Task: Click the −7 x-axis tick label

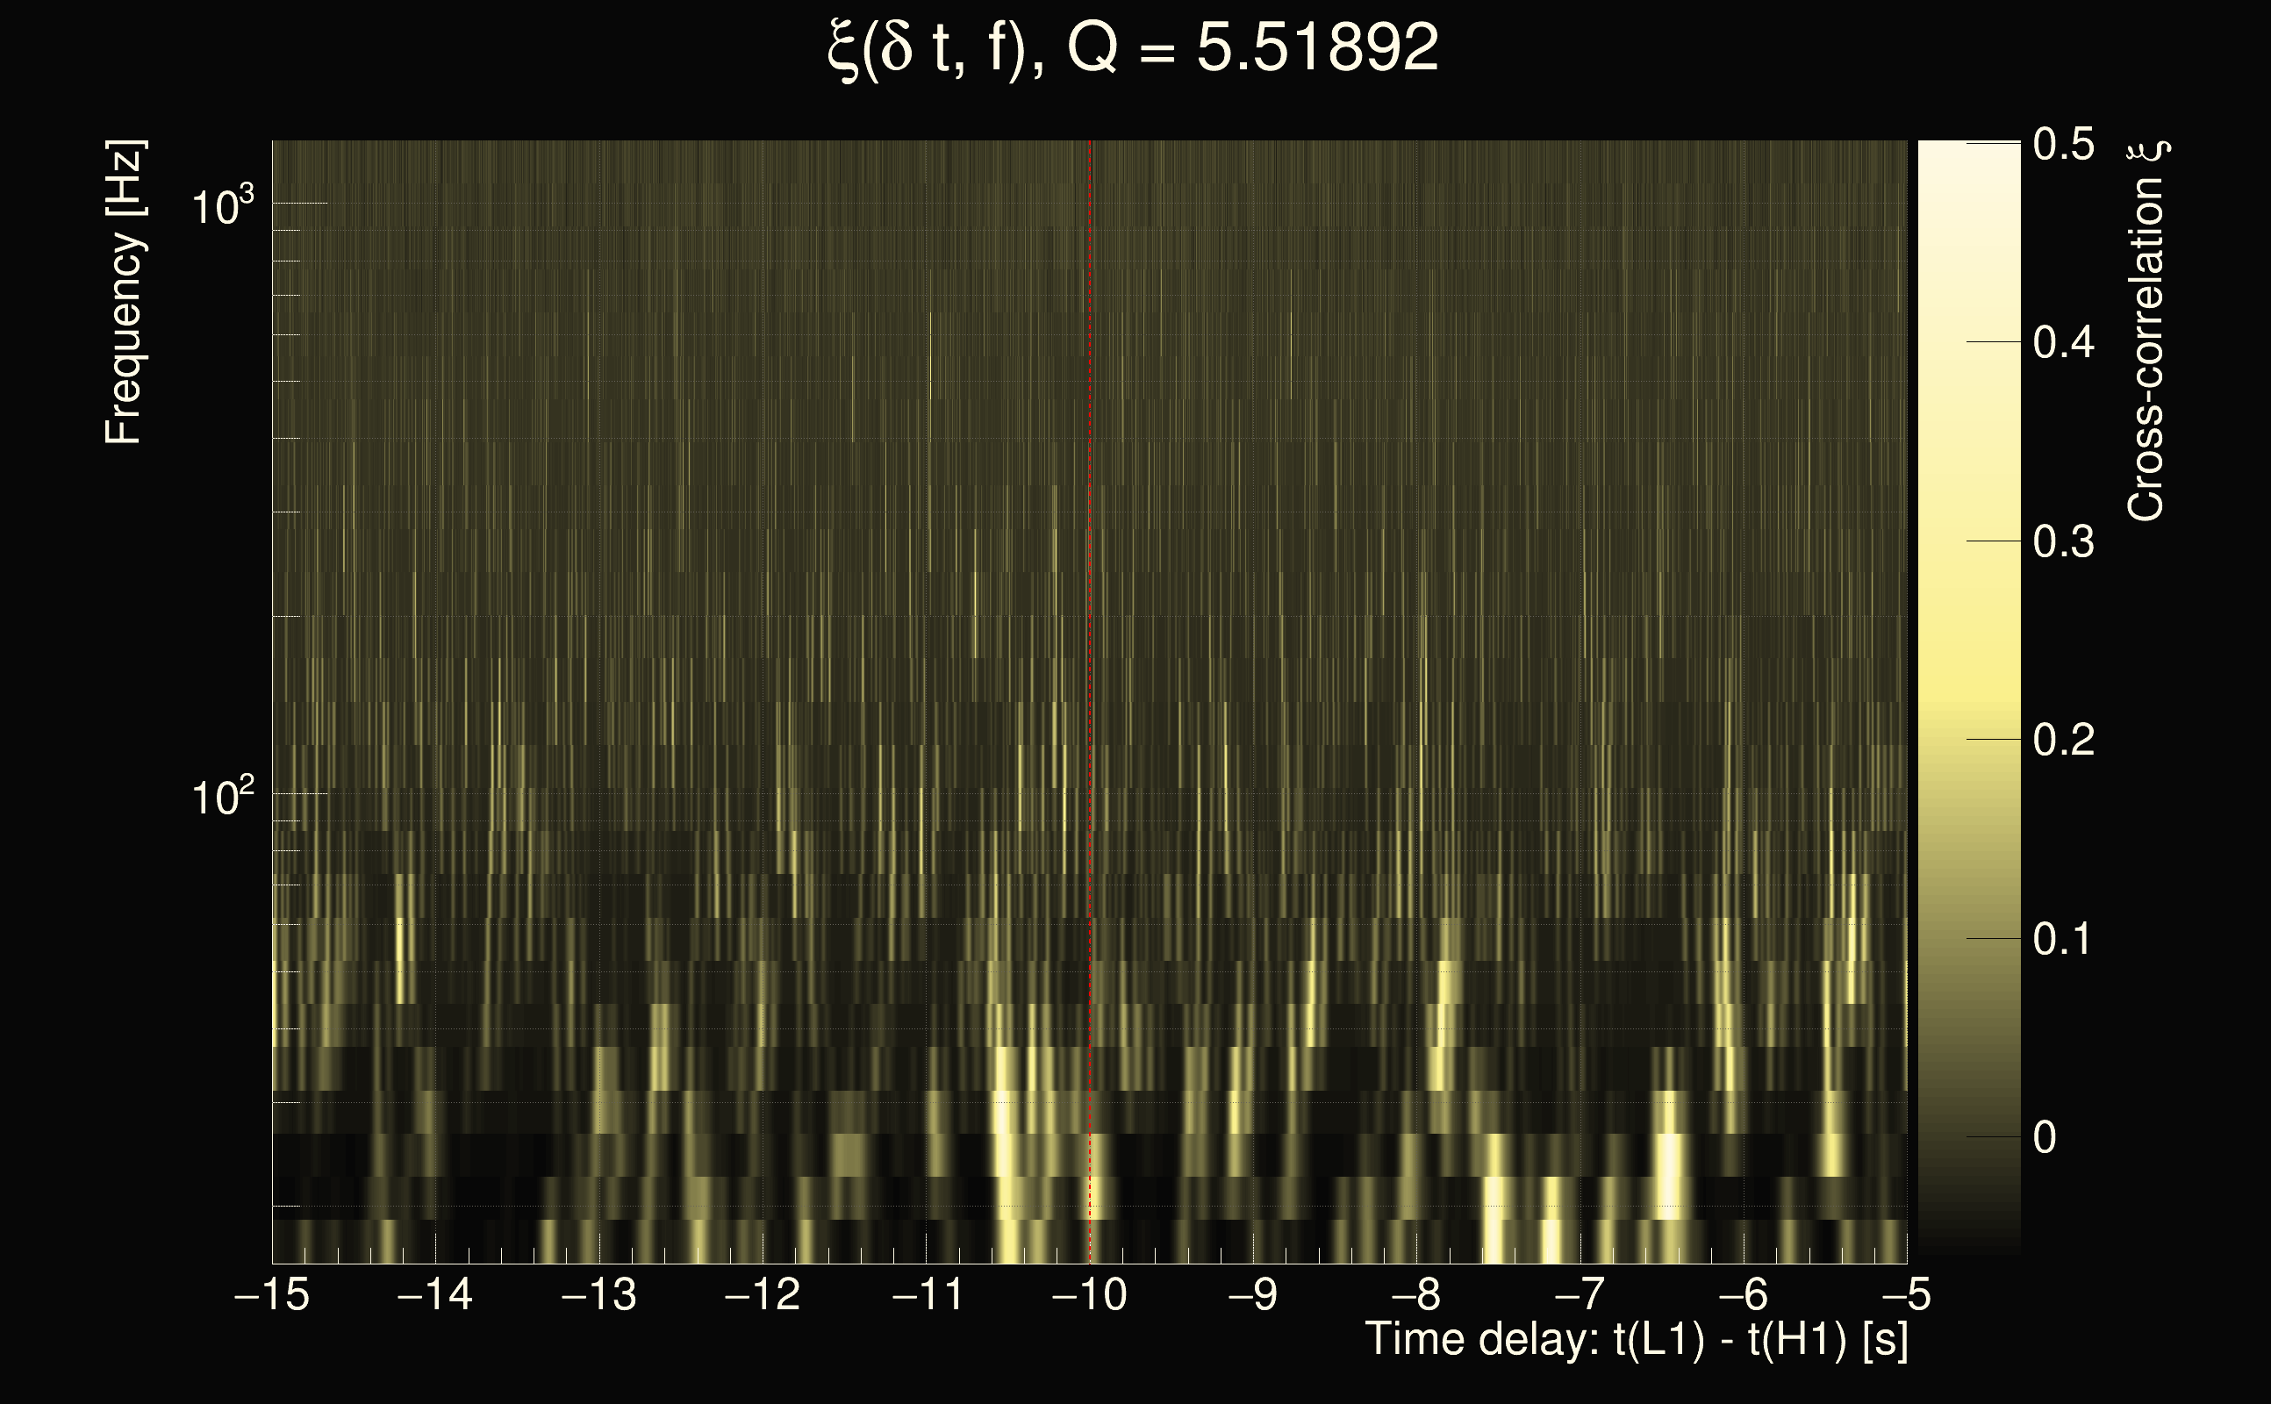Action: (1580, 1294)
